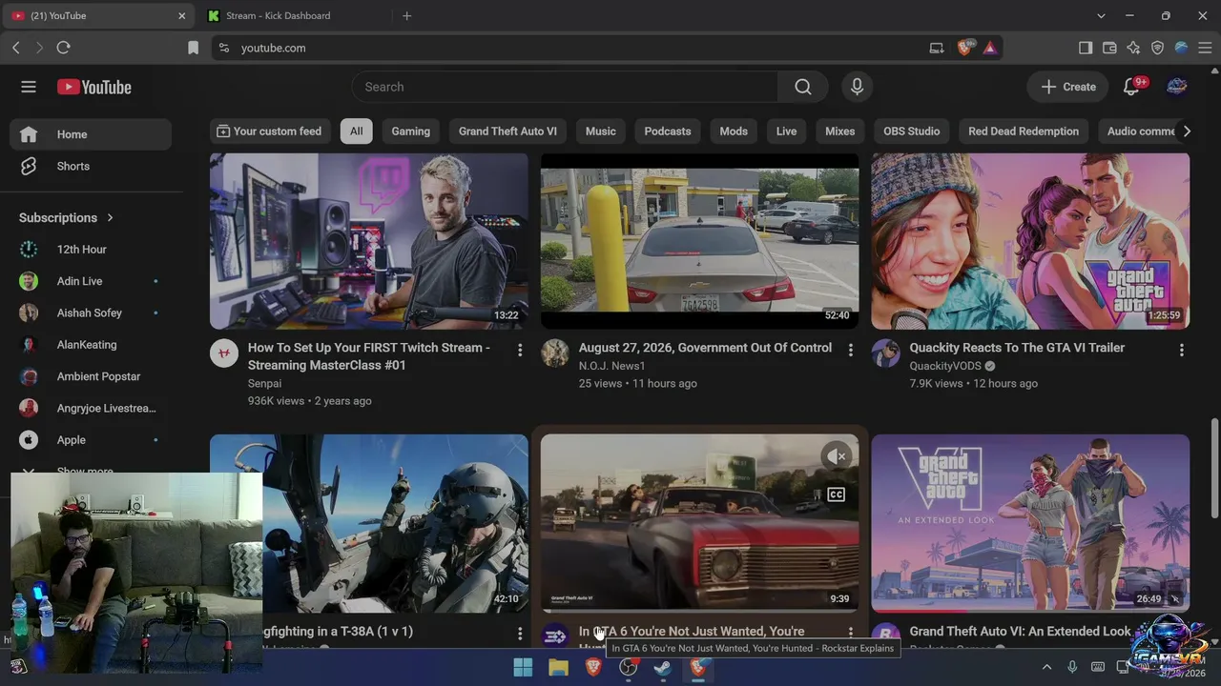This screenshot has height=686, width=1221.
Task: View site information for youtube.com
Action: pos(224,48)
